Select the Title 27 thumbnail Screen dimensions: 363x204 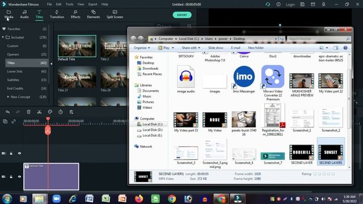tap(77, 77)
